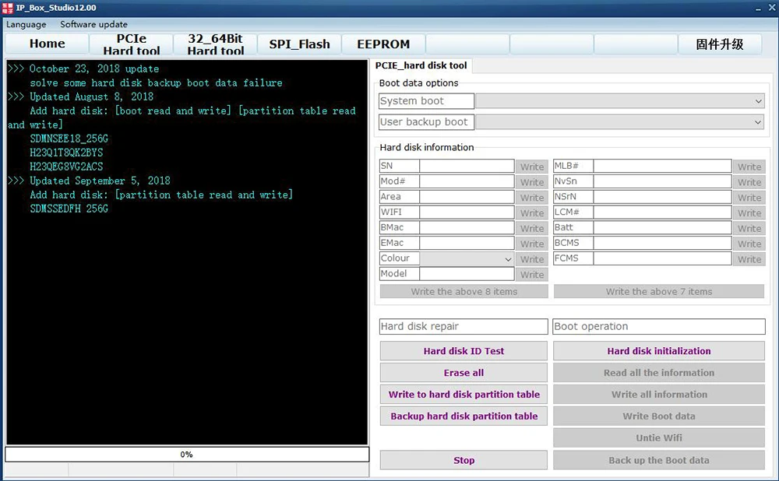Switch to the SPI_Flash tab
The width and height of the screenshot is (779, 481).
pyautogui.click(x=300, y=44)
